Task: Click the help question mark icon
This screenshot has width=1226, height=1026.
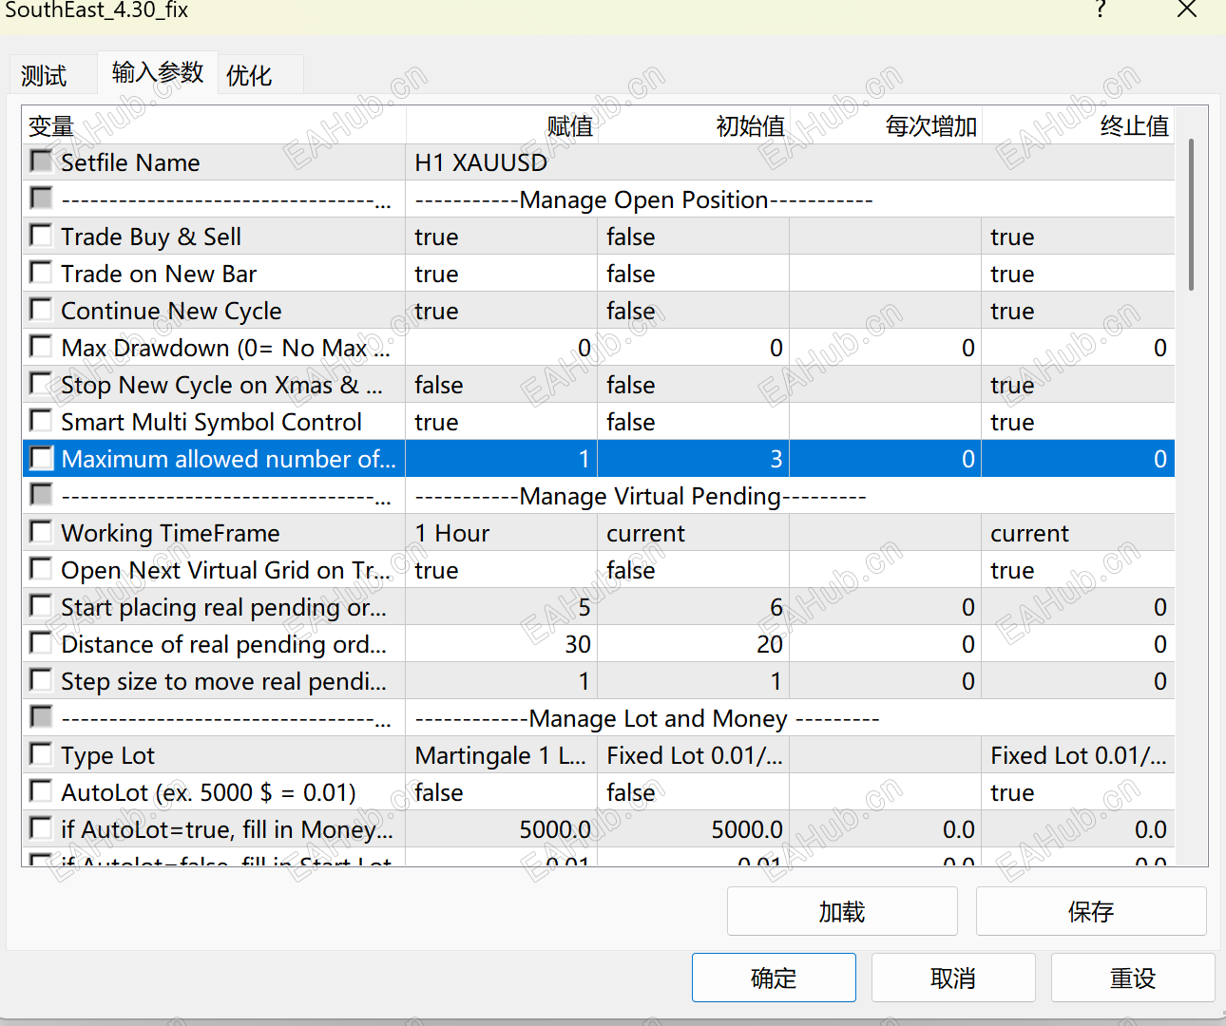Action: (1101, 9)
